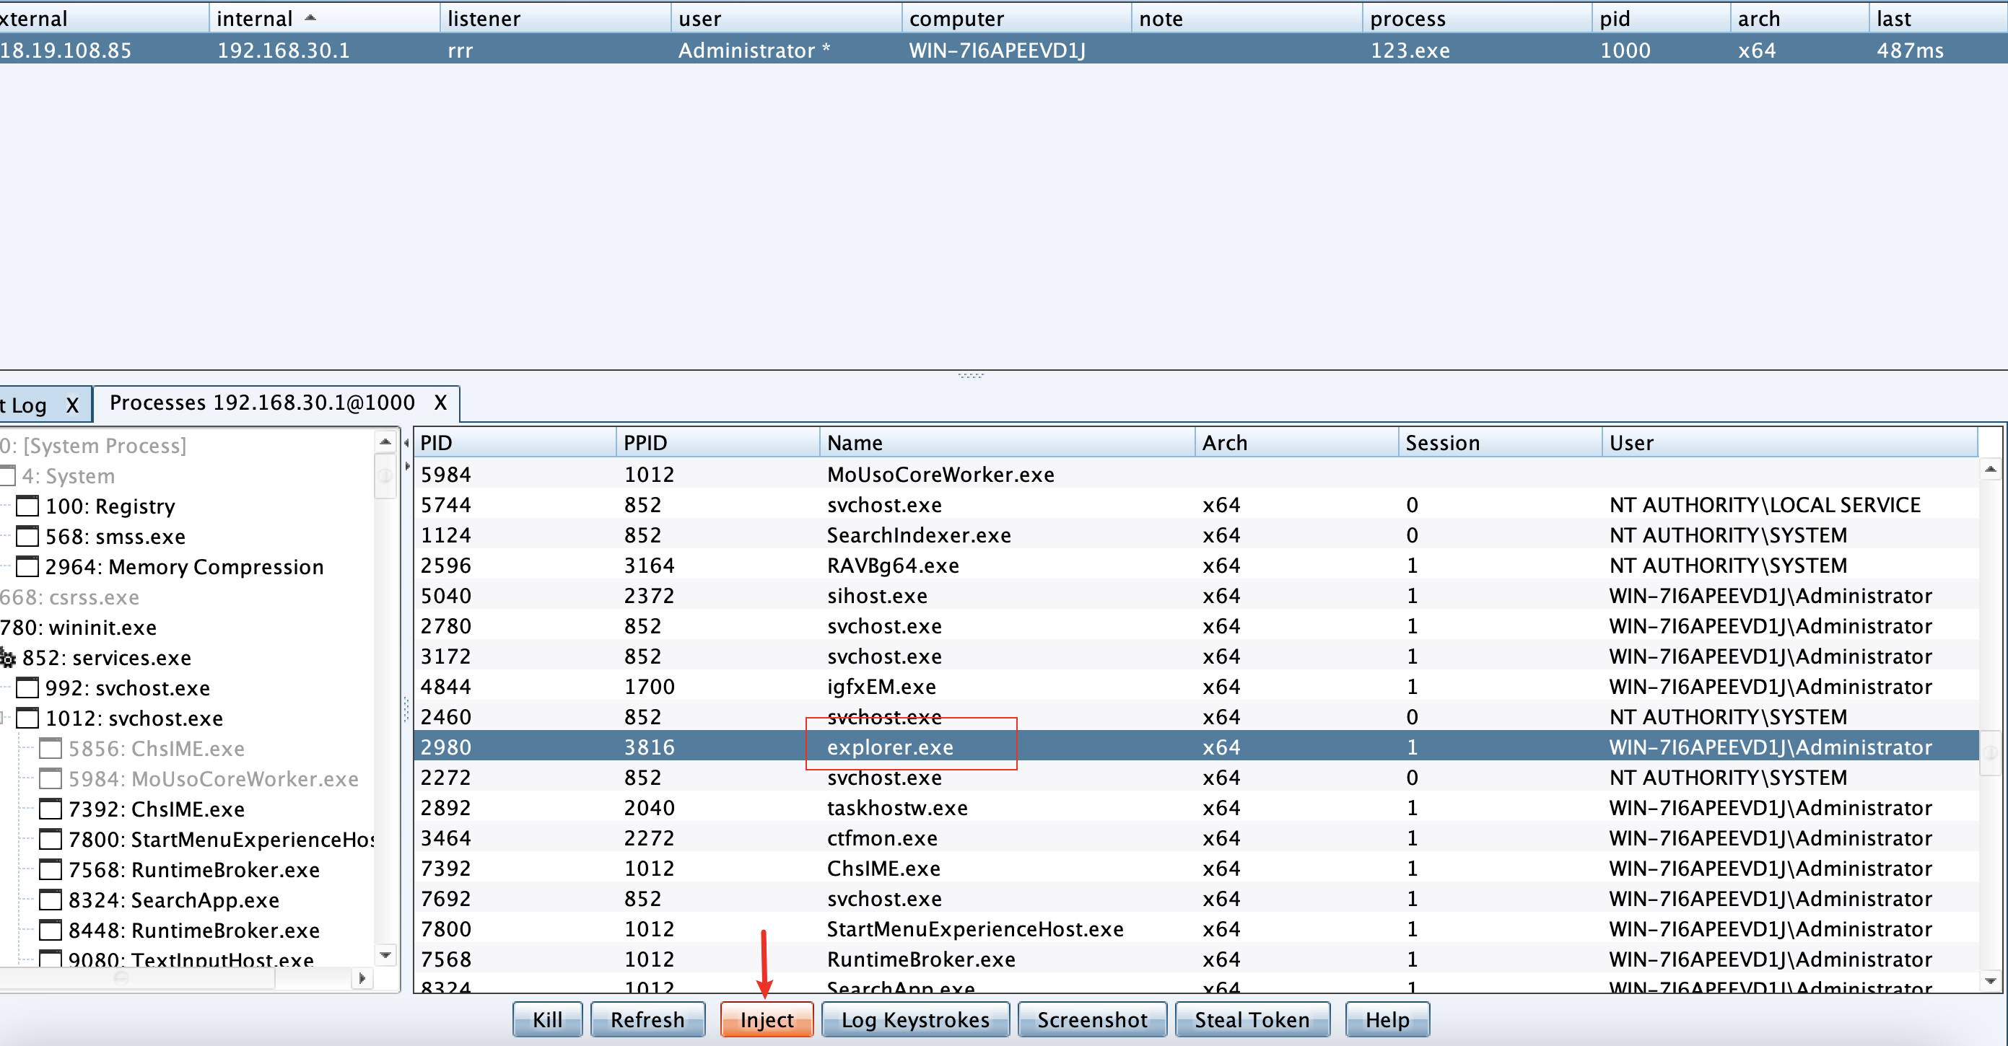Collapse the 1012: svchost.exe tree node
The height and width of the screenshot is (1046, 2008).
click(x=3, y=718)
